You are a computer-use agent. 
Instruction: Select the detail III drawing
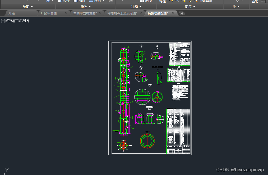141,77
